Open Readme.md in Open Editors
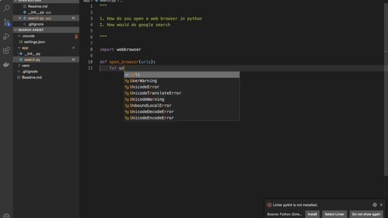 (38, 6)
